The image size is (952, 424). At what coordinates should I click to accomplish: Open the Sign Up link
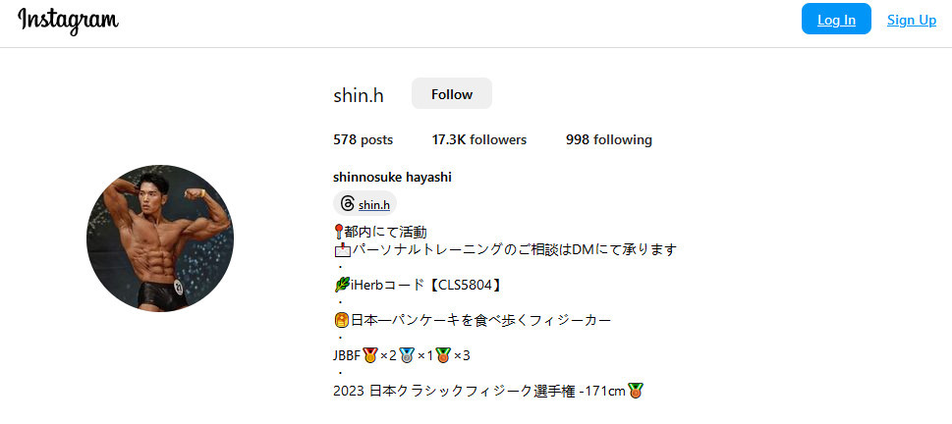912,20
